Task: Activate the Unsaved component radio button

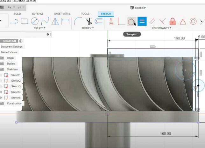Action: point(21,41)
